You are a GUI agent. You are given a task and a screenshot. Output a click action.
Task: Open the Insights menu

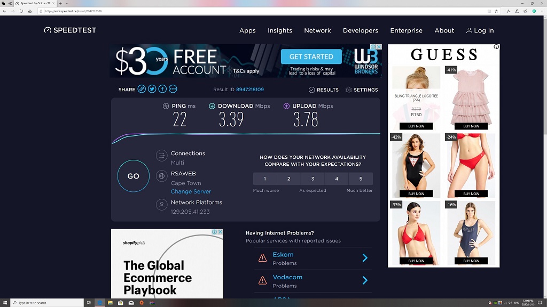(x=280, y=30)
